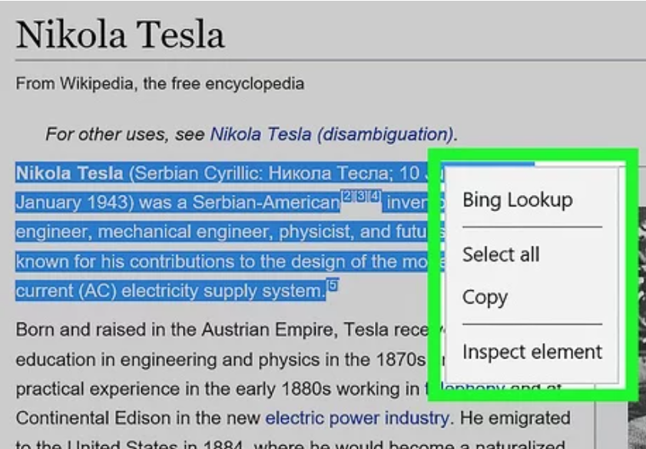646x449 pixels.
Task: Click the "For other uses, see" hatnote text
Action: (125, 134)
